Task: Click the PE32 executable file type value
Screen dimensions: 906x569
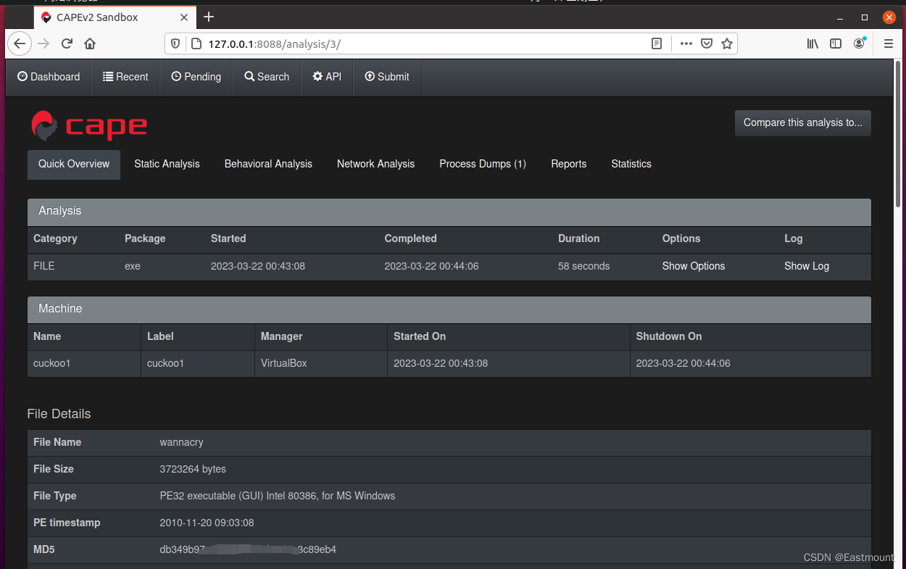Action: 278,496
